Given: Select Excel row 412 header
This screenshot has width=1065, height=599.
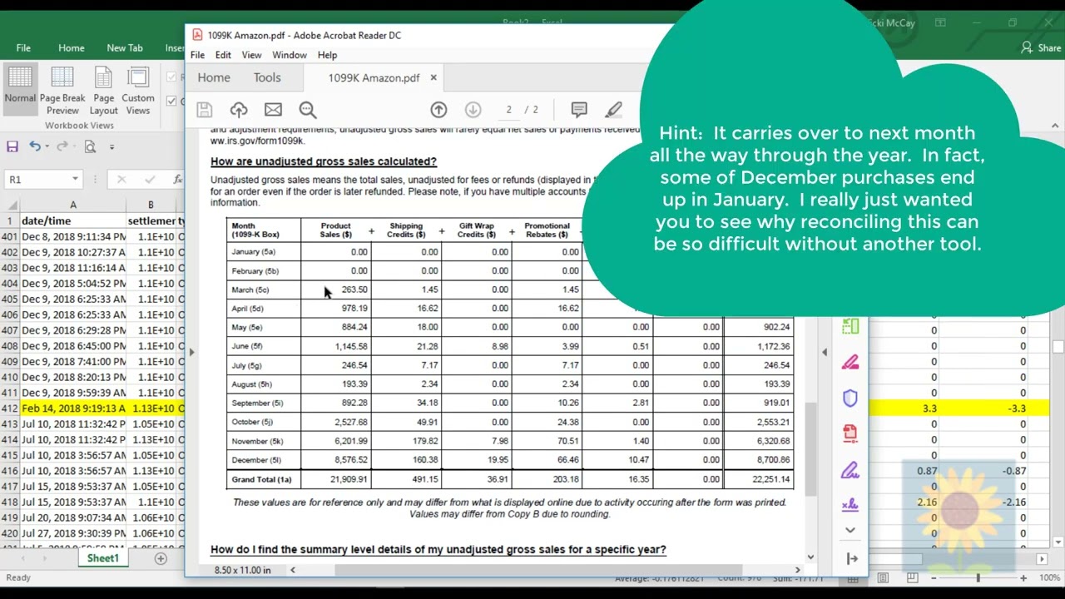Looking at the screenshot, I should point(10,408).
